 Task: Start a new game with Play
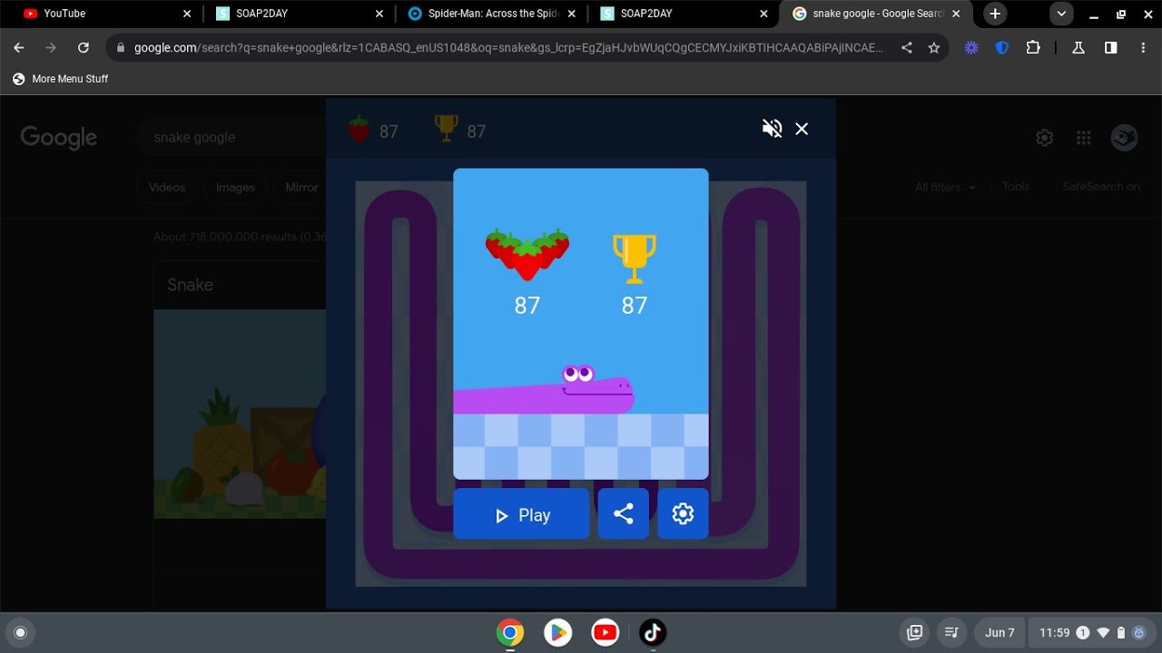(521, 514)
